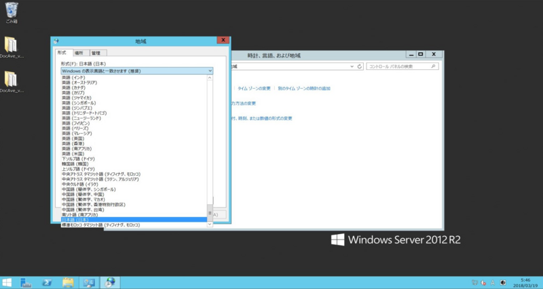Open the 入力方法の変更 link in Control Panel
543x289 pixels.
pyautogui.click(x=244, y=104)
